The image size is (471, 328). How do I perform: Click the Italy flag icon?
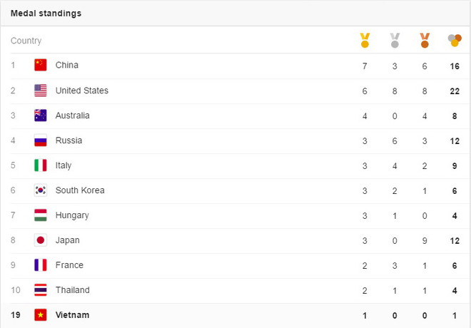pos(41,165)
